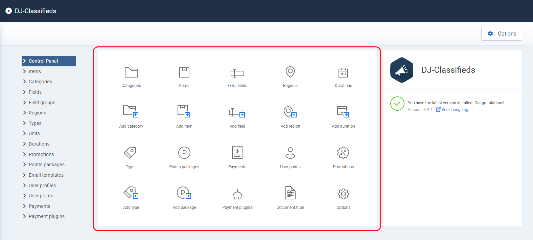
Task: Open the Options gear icon in grid
Action: (343, 194)
